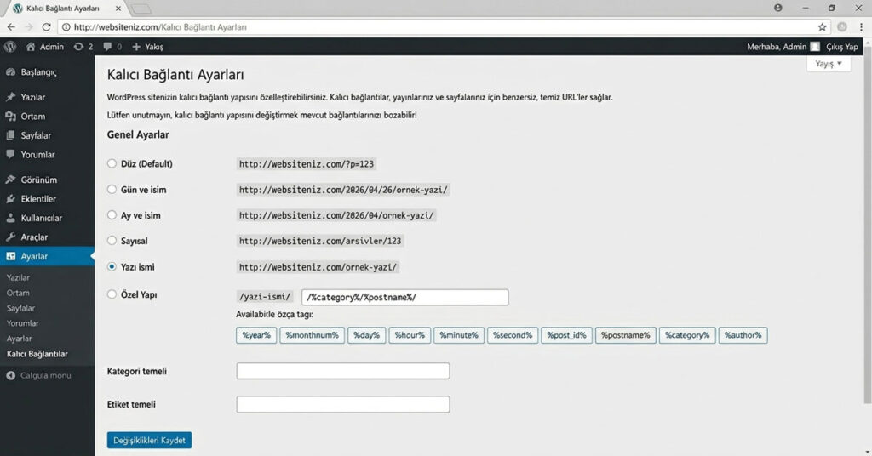The height and width of the screenshot is (456, 872).
Task: Insert the %post_id% tag button
Action: pos(566,335)
